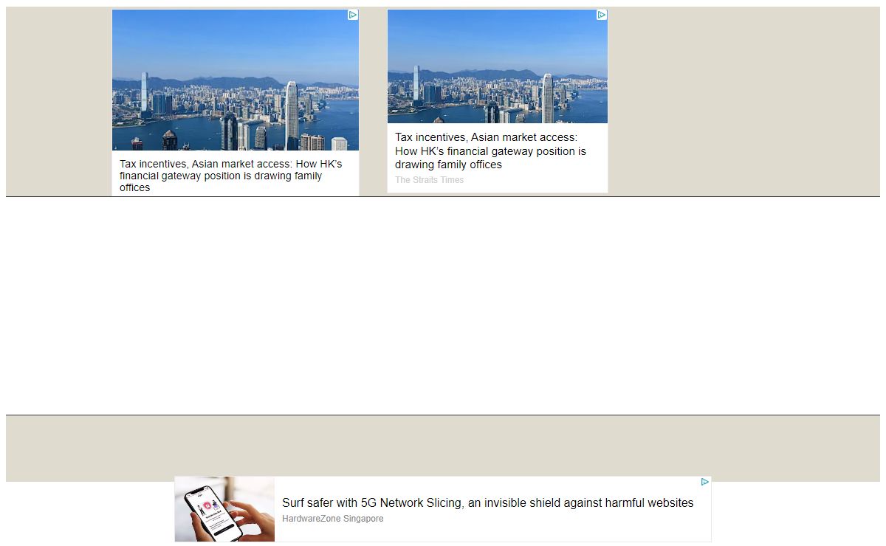Click AdChoices icon on the Straits Times ad
Image resolution: width=886 pixels, height=546 pixels.
[602, 15]
